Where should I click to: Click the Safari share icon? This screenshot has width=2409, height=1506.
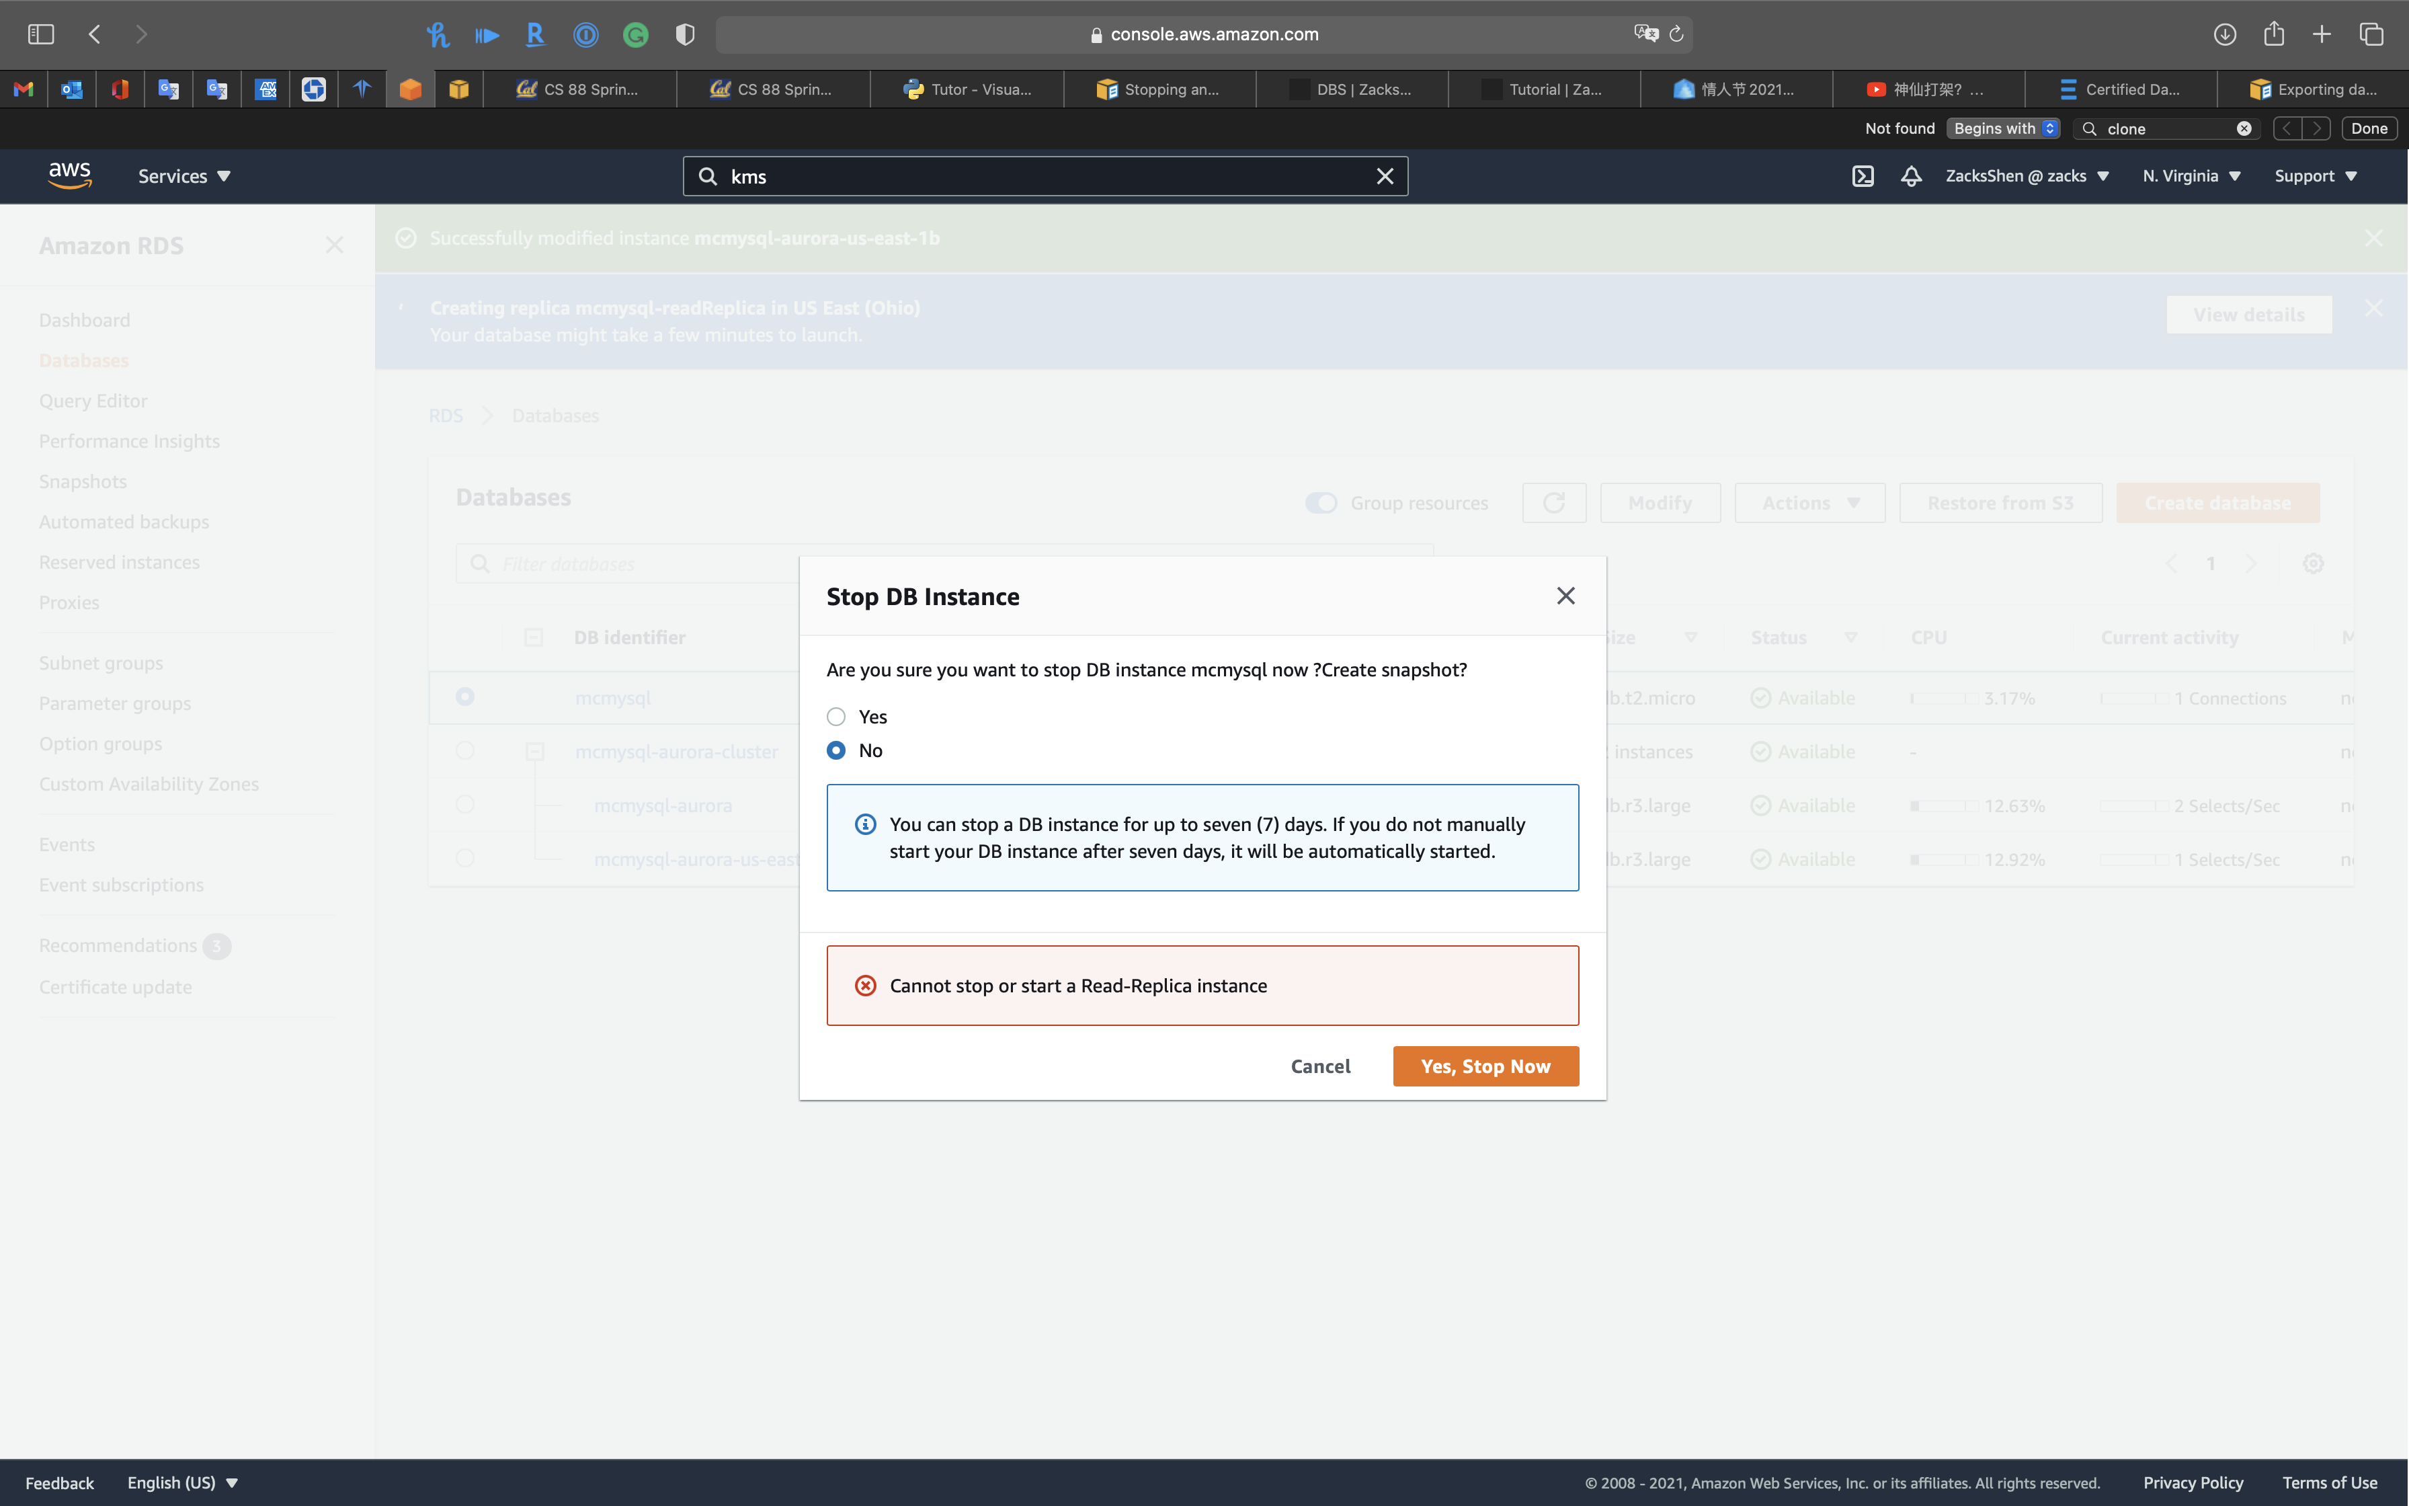(x=2274, y=35)
